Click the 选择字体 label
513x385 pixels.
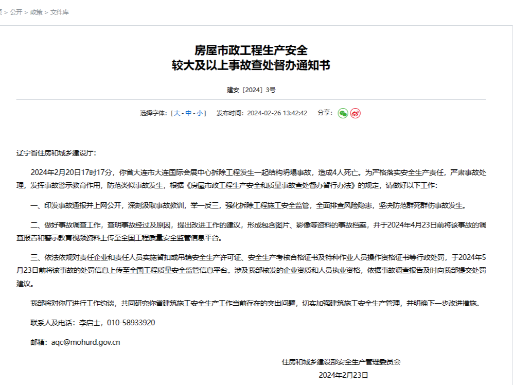click(153, 113)
